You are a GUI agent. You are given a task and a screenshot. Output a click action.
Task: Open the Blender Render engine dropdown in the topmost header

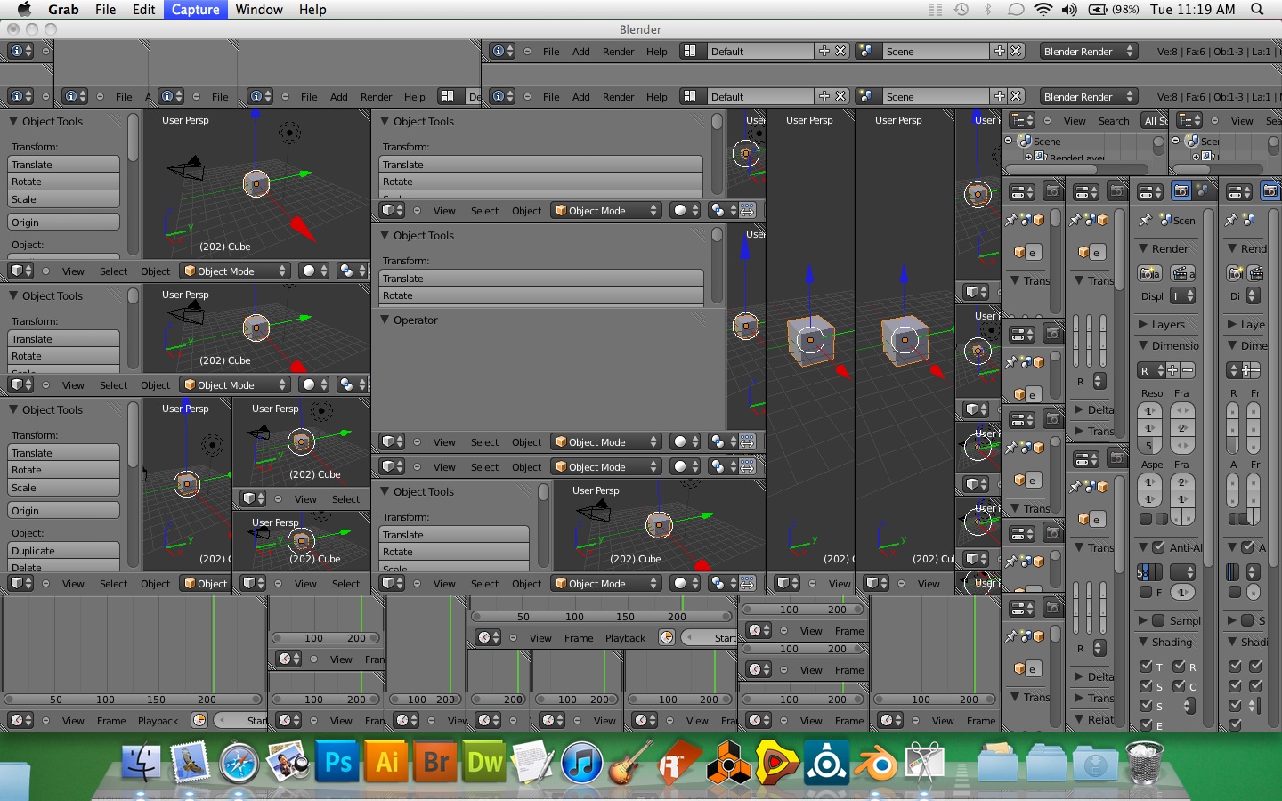pos(1090,52)
